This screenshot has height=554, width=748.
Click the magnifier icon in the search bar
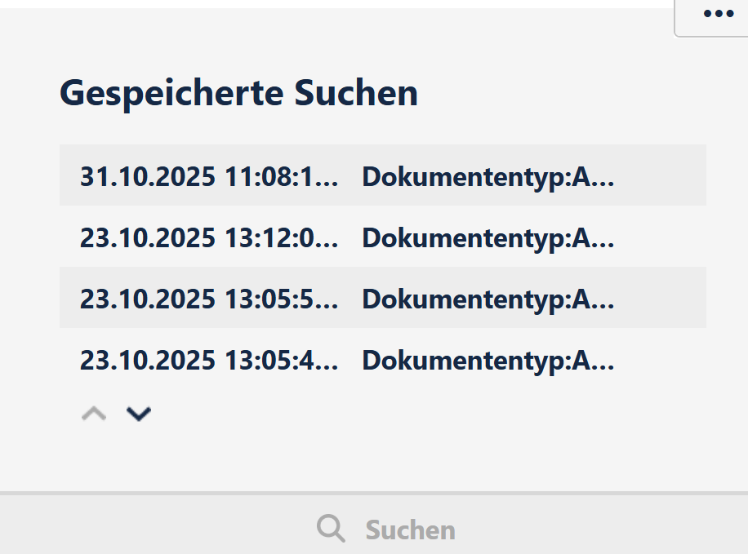[330, 528]
